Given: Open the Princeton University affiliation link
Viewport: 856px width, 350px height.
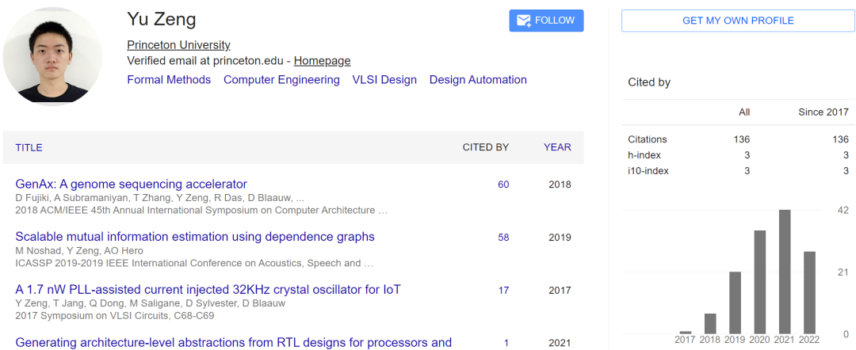Looking at the screenshot, I should pyautogui.click(x=178, y=45).
